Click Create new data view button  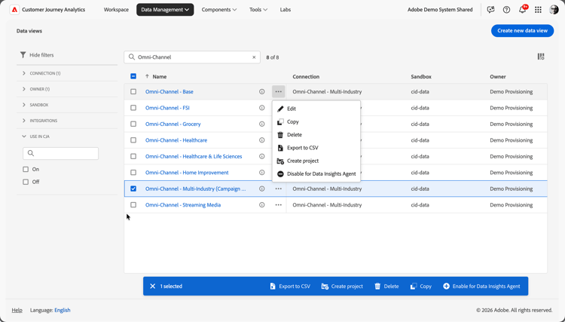pos(522,31)
